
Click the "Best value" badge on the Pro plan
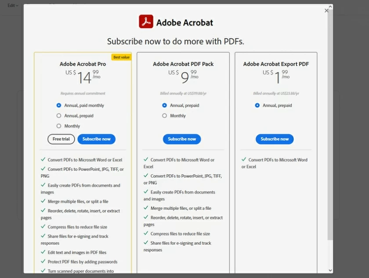(121, 57)
